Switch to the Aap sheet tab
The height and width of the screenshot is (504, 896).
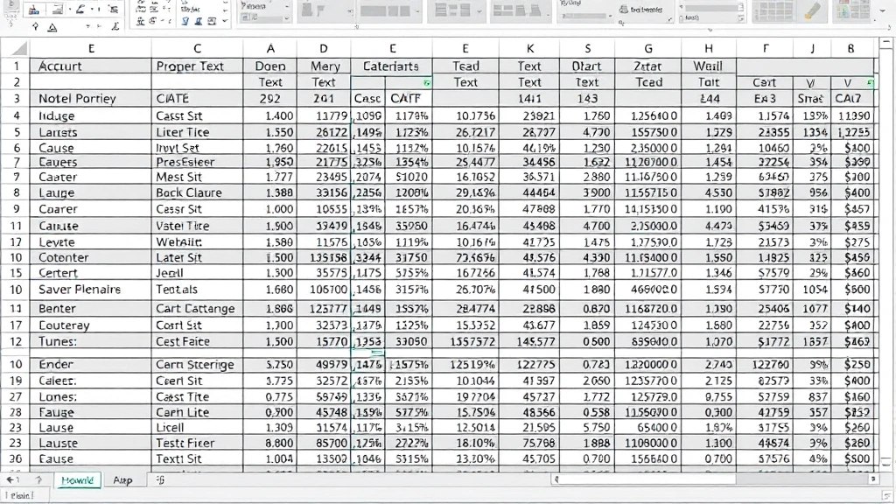[122, 479]
